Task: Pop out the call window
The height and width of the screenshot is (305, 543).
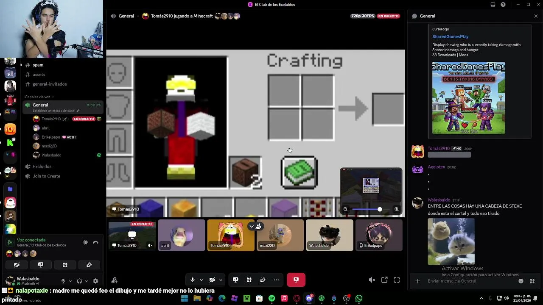Action: (x=384, y=280)
